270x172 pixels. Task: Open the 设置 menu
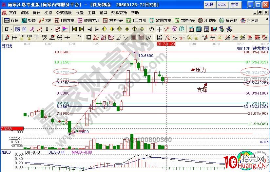pos(80,12)
